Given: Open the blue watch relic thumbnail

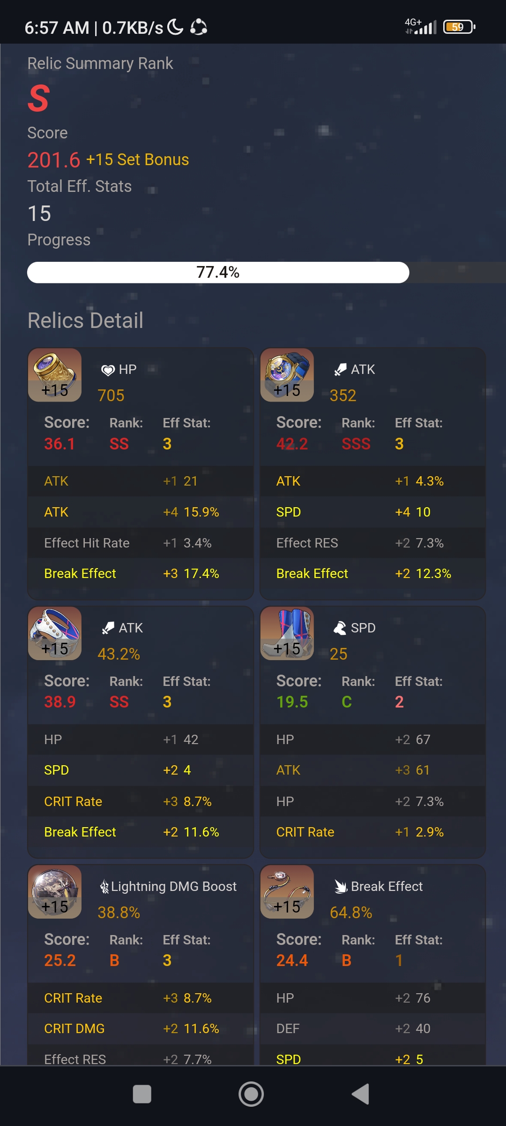Looking at the screenshot, I should (x=287, y=374).
